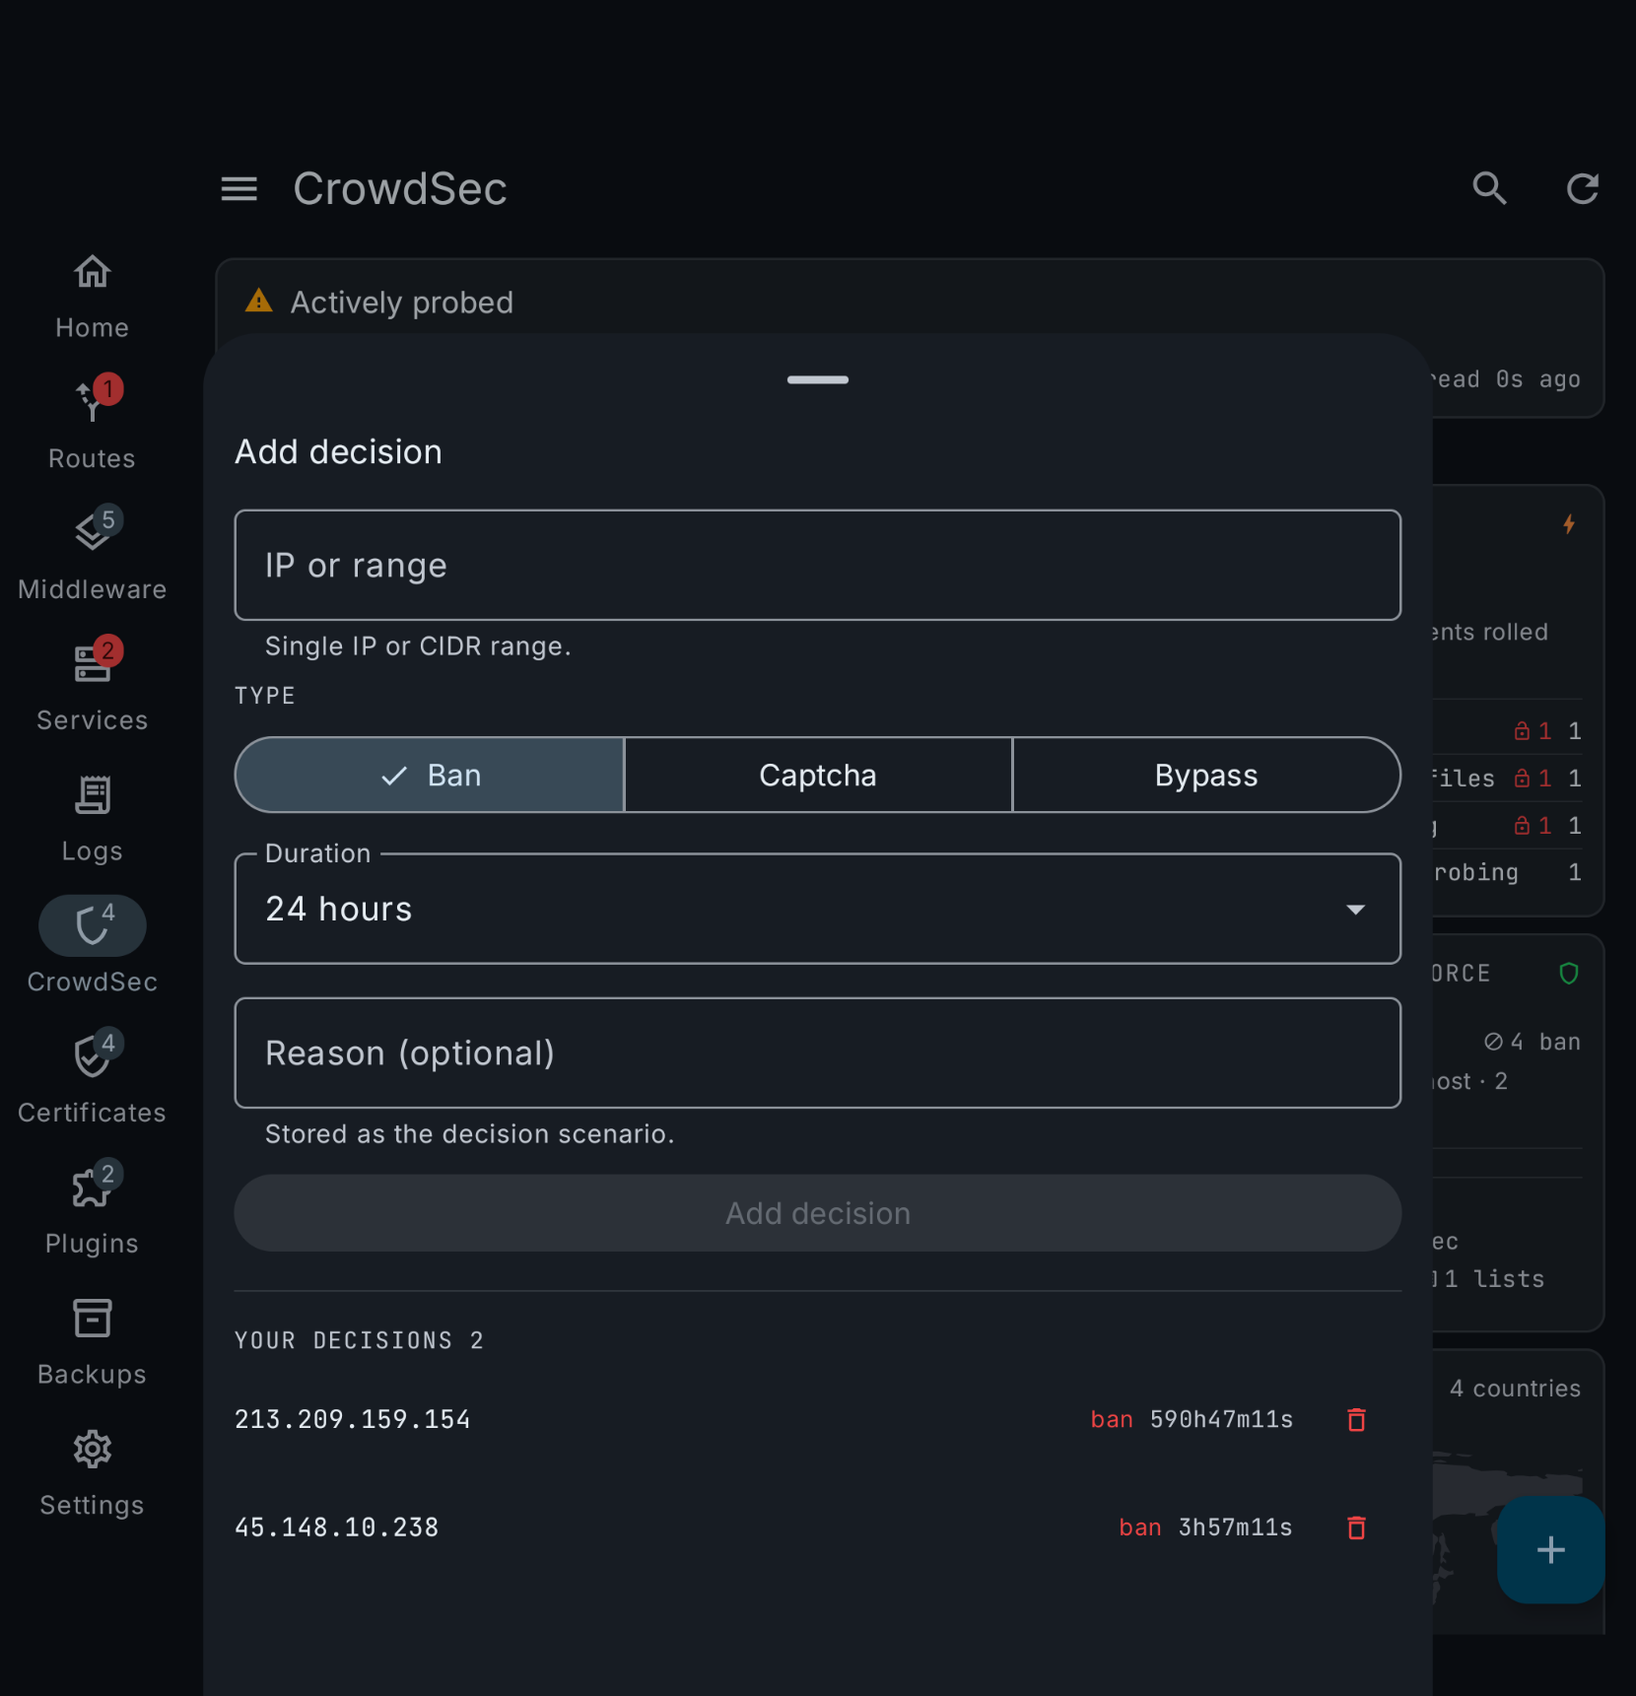Click the Add decision button
This screenshot has height=1696, width=1636.
click(x=817, y=1213)
